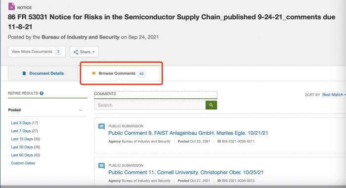Filter by Last 3 Days
Viewport: 346px width, 188px height.
point(25,123)
